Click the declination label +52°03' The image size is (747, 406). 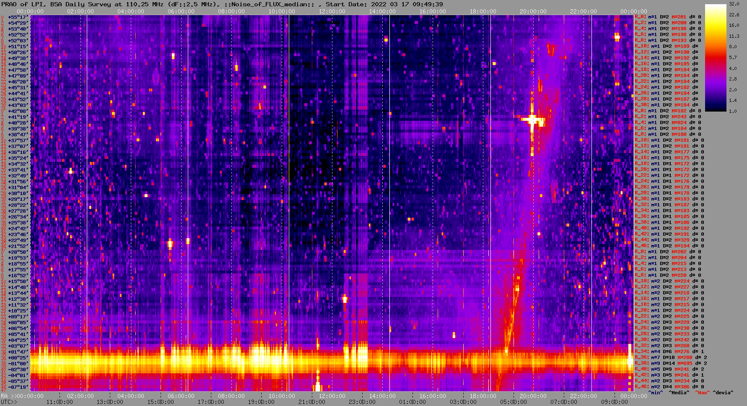18,40
